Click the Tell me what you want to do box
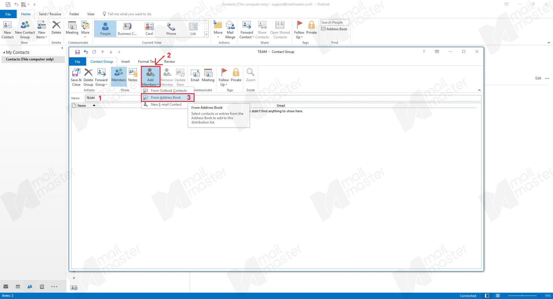 coord(127,14)
